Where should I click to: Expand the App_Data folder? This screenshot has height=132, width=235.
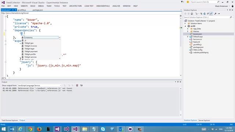tap(188, 29)
